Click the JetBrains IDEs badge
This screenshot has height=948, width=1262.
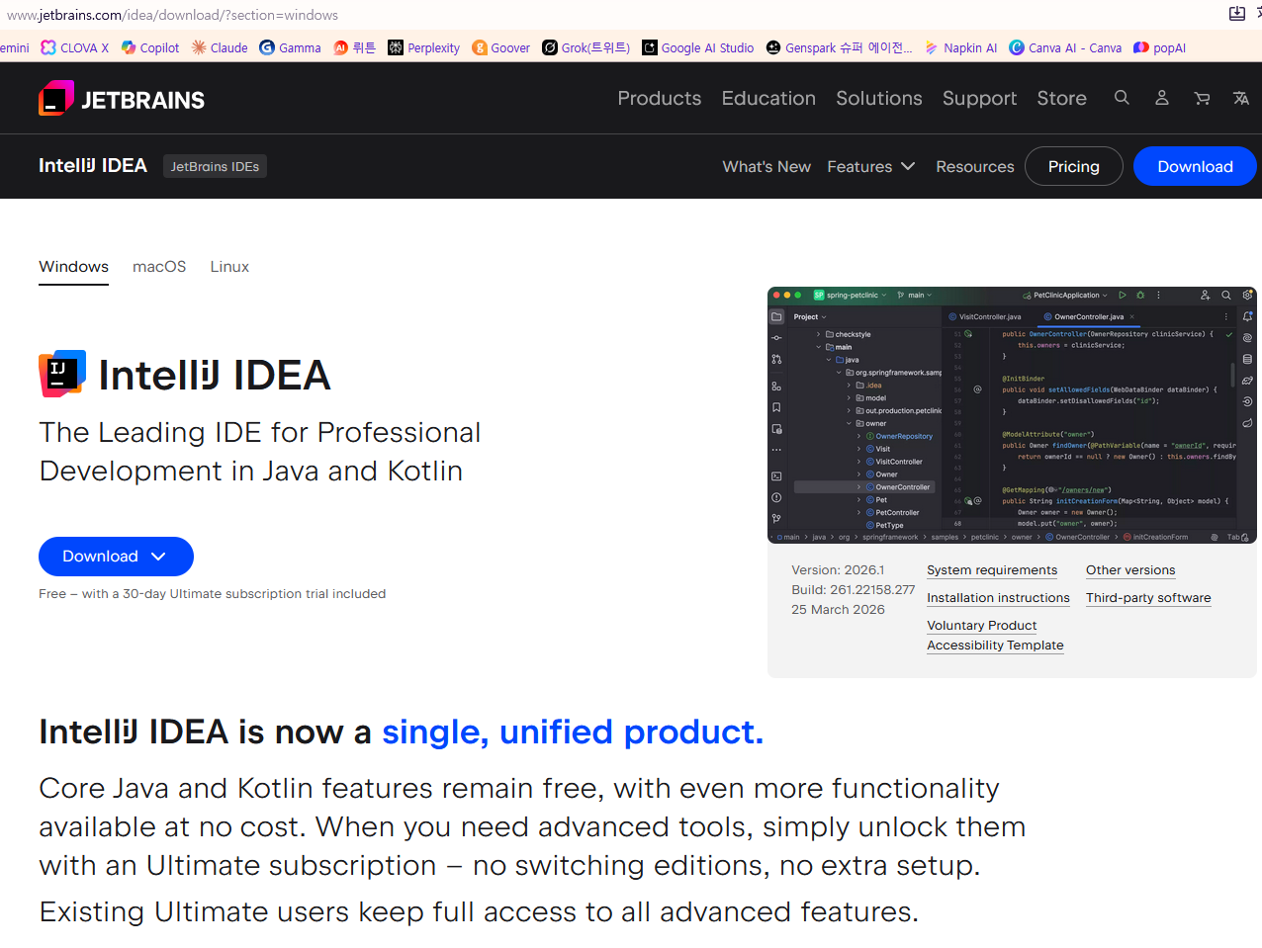[x=215, y=166]
